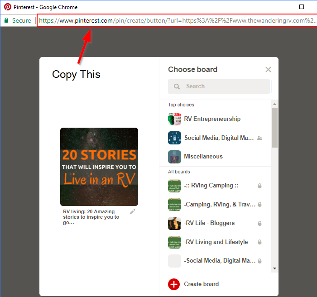Click the -:: RVing Camping :: board thumbnail

tap(174, 186)
